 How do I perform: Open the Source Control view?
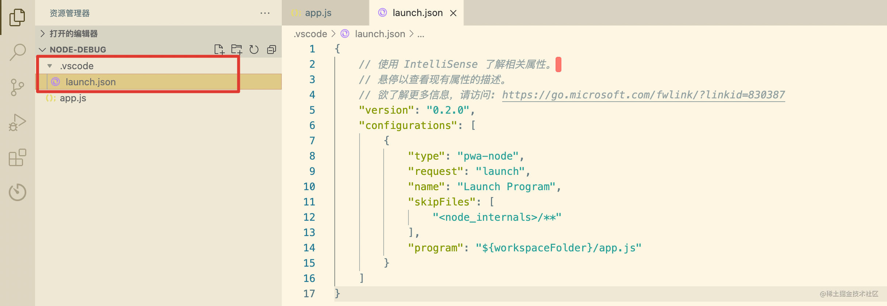(17, 87)
